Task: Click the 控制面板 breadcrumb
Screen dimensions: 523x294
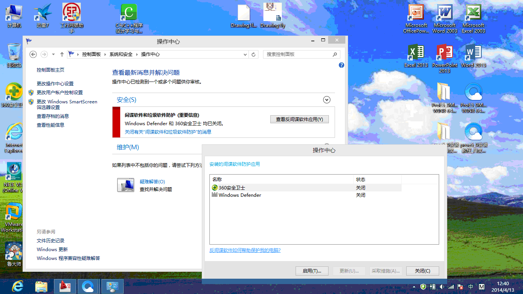Action: pyautogui.click(x=92, y=54)
